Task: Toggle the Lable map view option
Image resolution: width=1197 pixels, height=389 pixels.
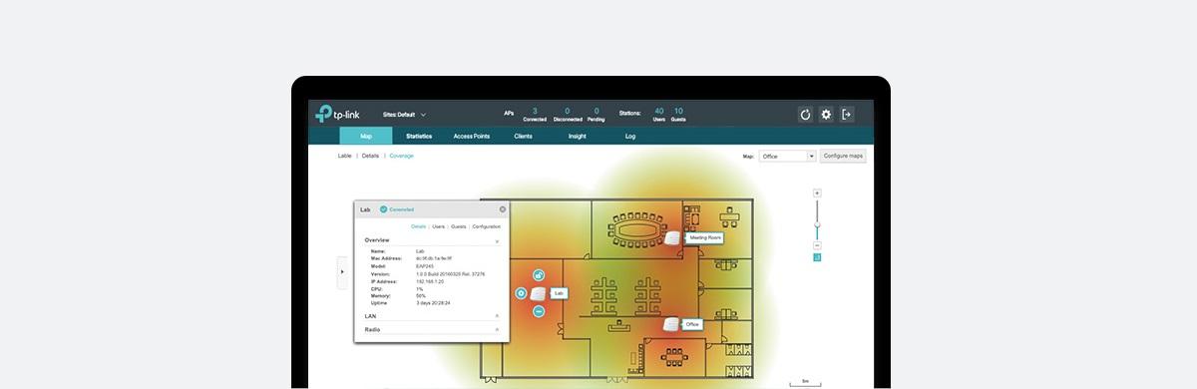Action: coord(345,156)
